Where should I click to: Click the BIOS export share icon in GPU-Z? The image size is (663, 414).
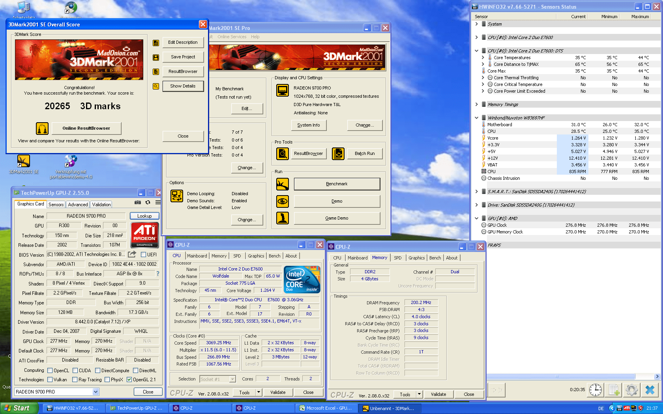click(132, 254)
